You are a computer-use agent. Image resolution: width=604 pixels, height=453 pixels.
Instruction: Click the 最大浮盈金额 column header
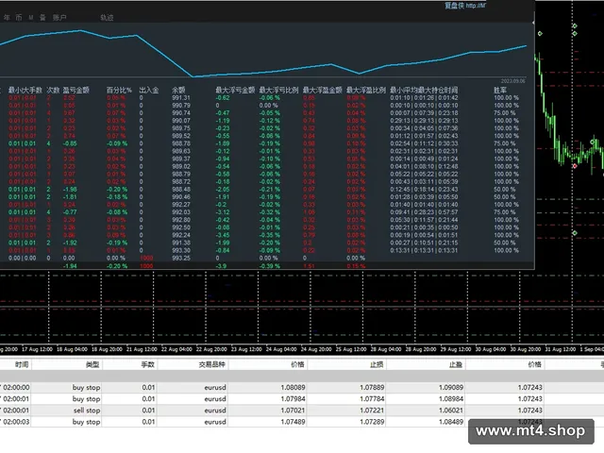coord(323,91)
